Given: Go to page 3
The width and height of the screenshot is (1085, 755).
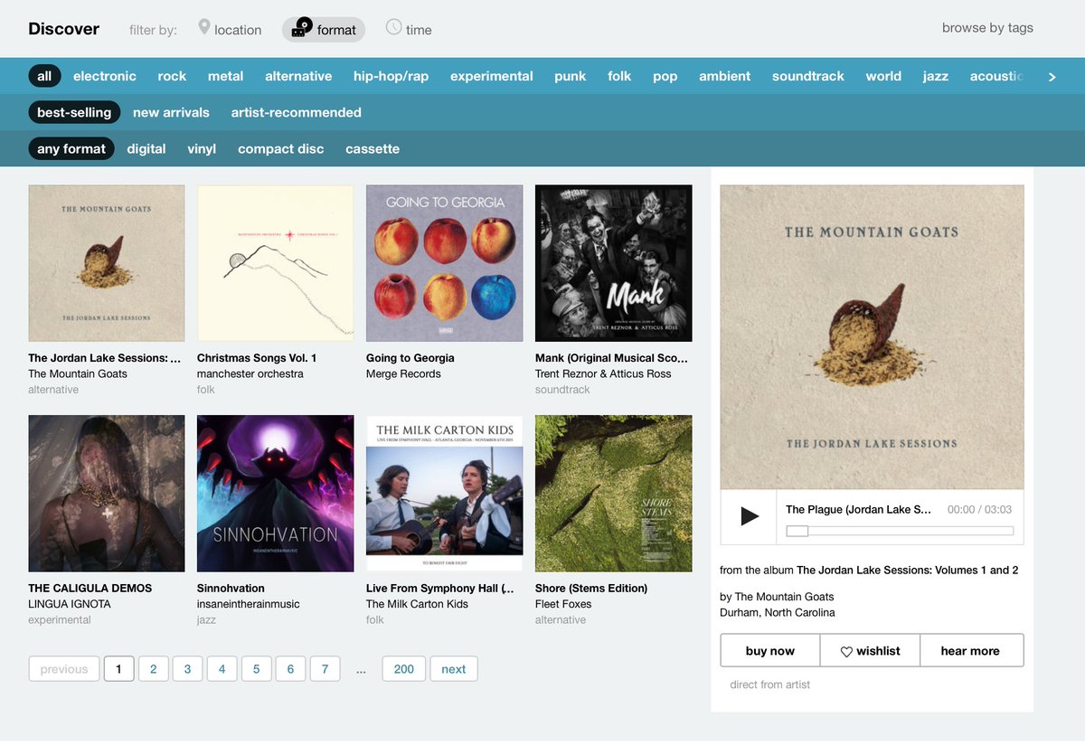Looking at the screenshot, I should click(x=187, y=669).
